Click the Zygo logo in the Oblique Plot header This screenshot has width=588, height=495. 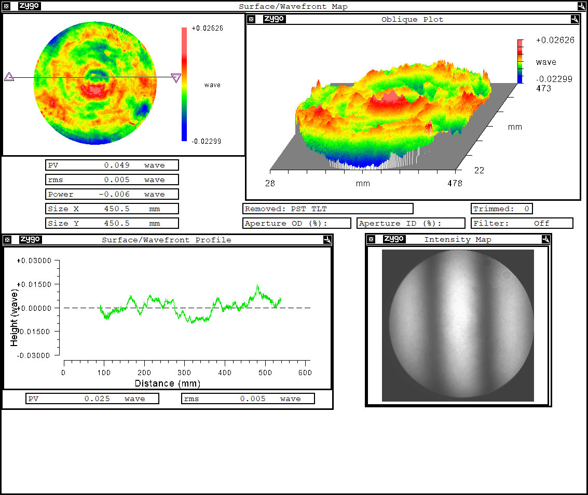274,19
